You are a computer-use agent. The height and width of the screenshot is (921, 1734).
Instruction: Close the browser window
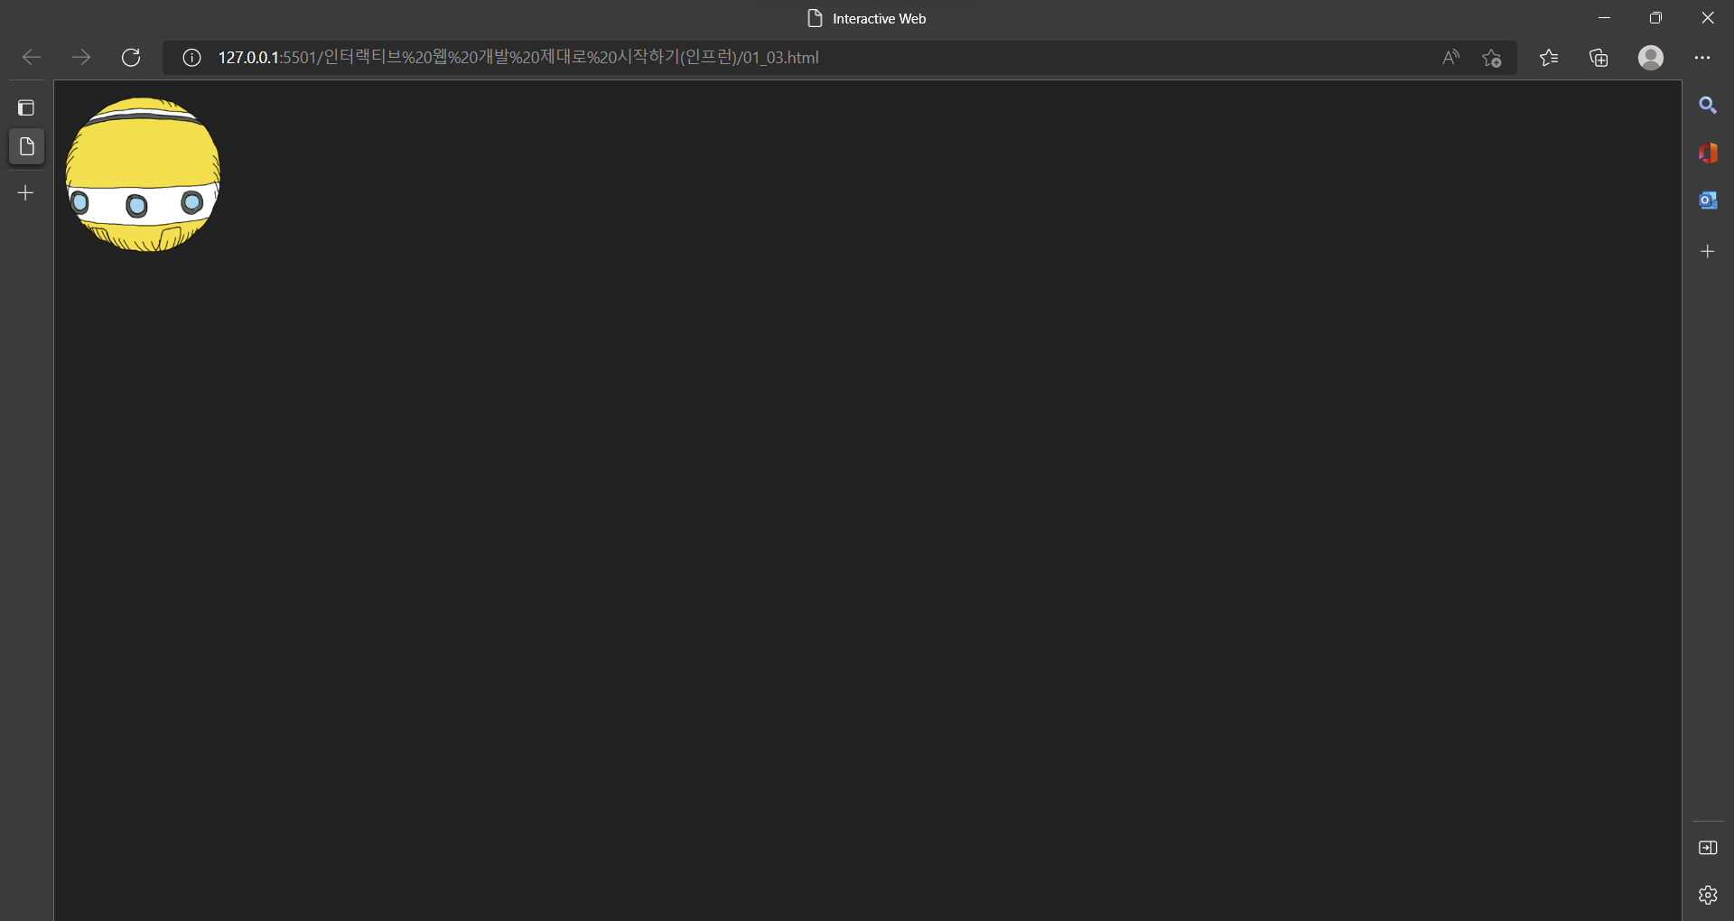tap(1708, 18)
